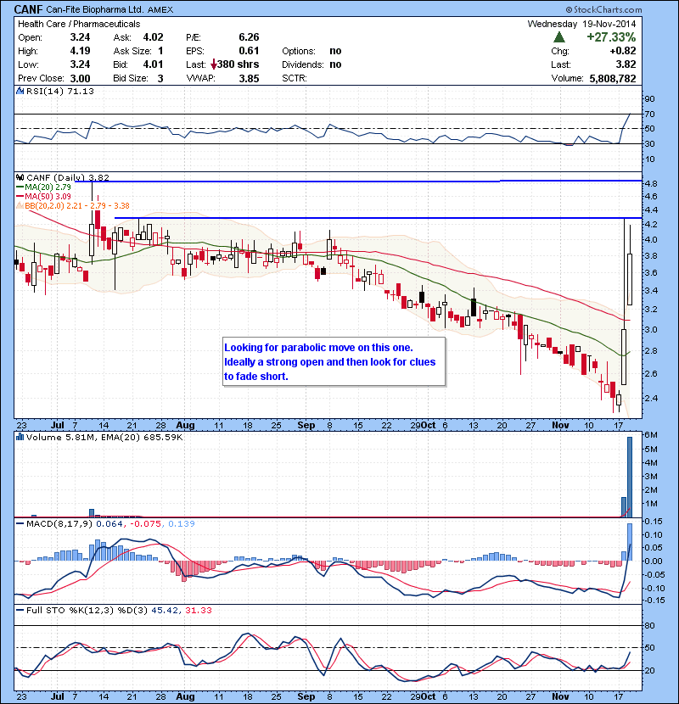The width and height of the screenshot is (679, 704).
Task: Click the company name Can-Fite Biopharma Ltd.
Action: [x=95, y=9]
